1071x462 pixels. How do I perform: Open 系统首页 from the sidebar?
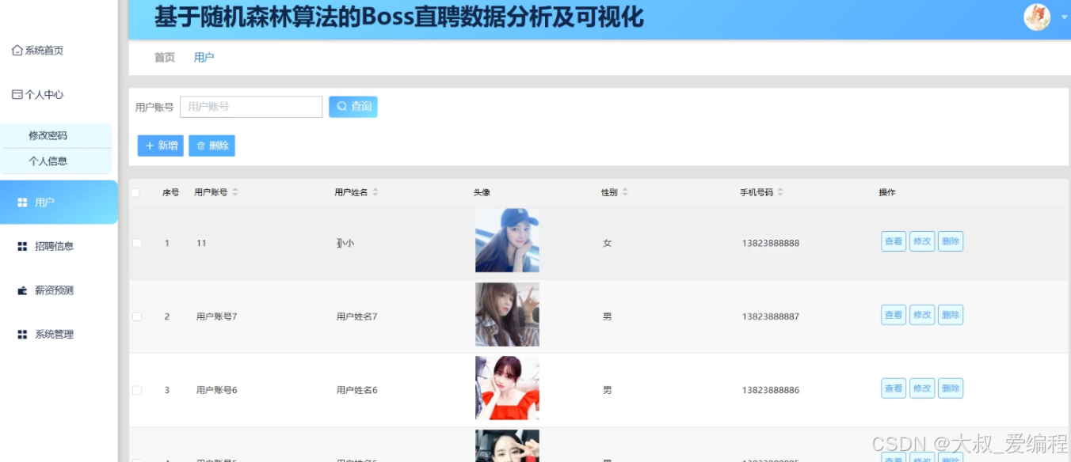pos(38,51)
